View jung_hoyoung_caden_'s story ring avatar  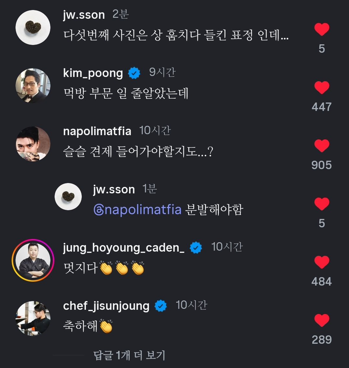click(x=33, y=261)
